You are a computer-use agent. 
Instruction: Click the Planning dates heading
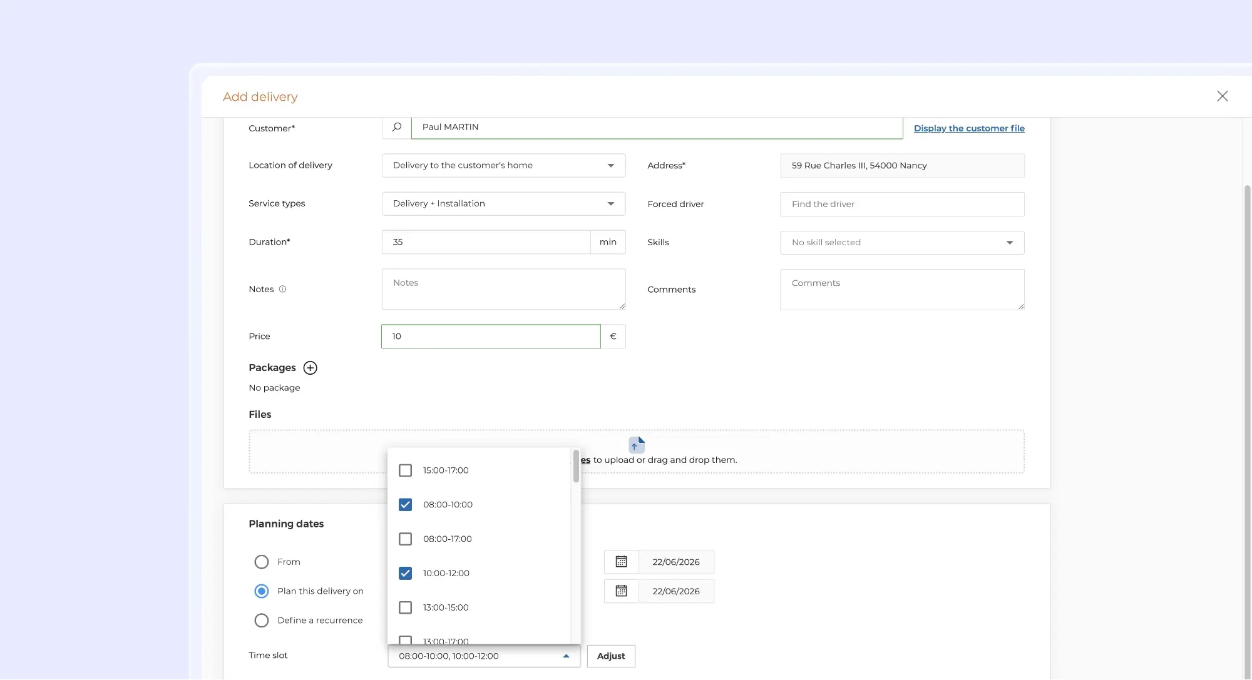(x=286, y=524)
